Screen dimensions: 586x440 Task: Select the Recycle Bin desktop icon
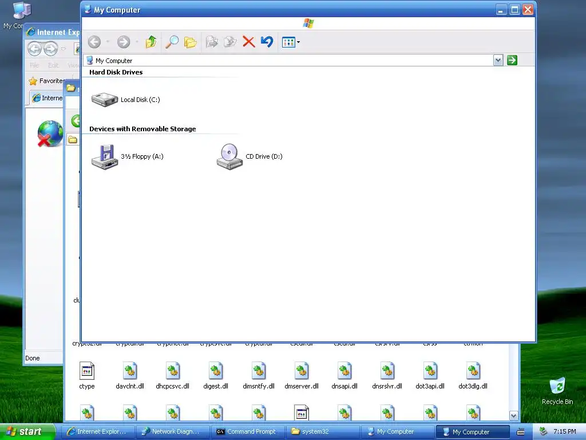557,391
